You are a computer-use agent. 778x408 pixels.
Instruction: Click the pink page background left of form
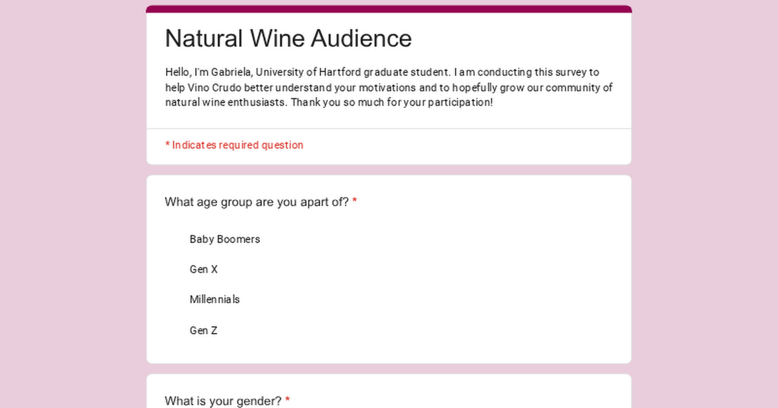click(x=71, y=194)
